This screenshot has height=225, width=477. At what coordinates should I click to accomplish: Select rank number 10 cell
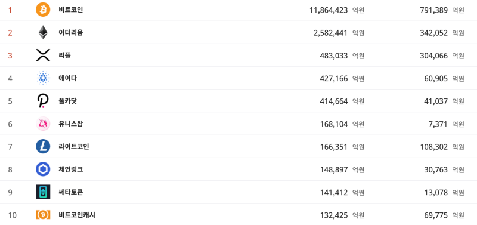tap(12, 215)
